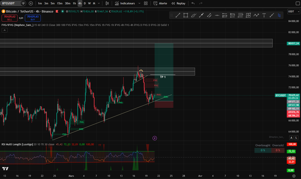The height and width of the screenshot is (179, 301).
Task: Select the long position tool
Action: click(x=225, y=15)
